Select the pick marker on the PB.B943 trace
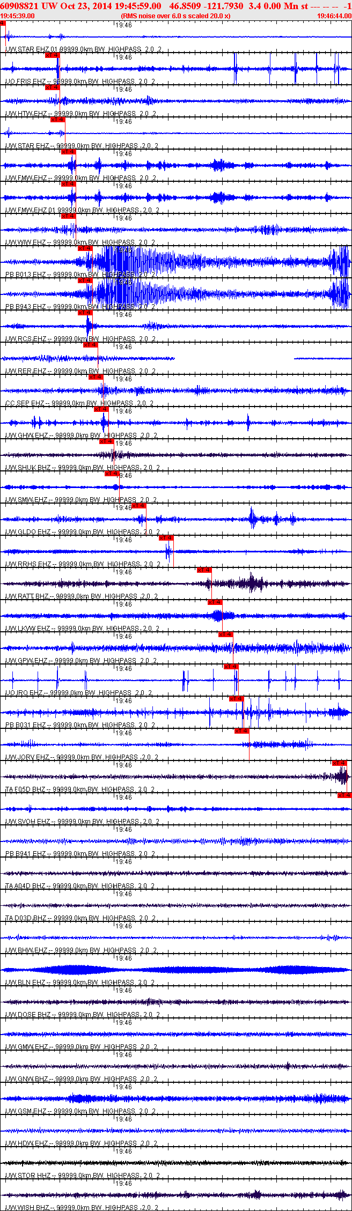352x1211 pixels. (85, 280)
